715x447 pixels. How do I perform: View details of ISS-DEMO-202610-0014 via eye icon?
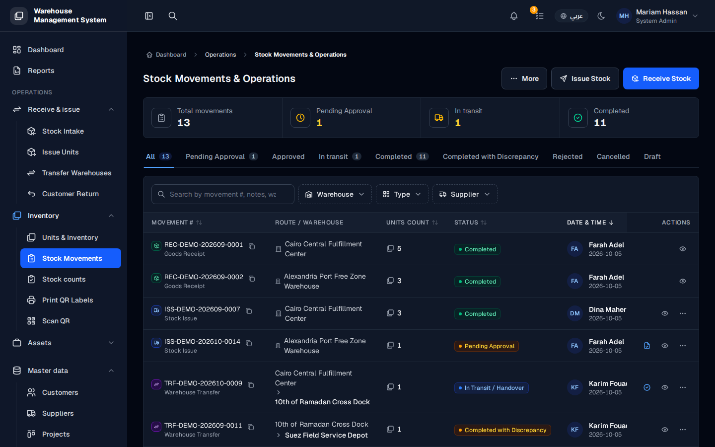click(665, 346)
